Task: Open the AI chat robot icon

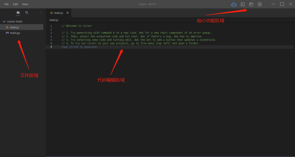Action: point(234,4)
